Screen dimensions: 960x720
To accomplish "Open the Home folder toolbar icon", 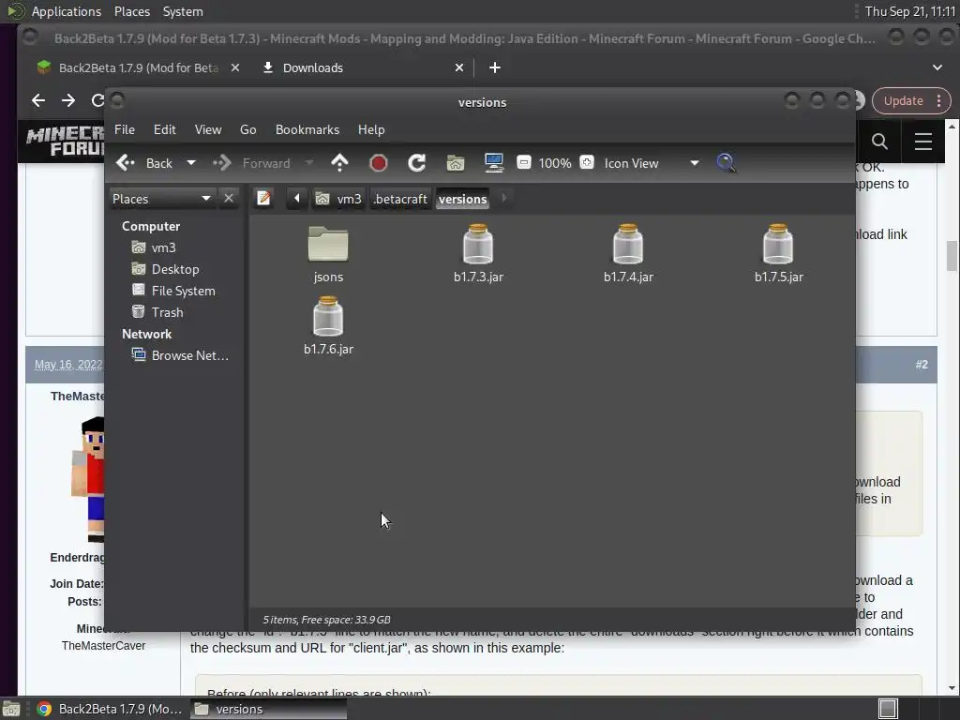I will click(456, 163).
